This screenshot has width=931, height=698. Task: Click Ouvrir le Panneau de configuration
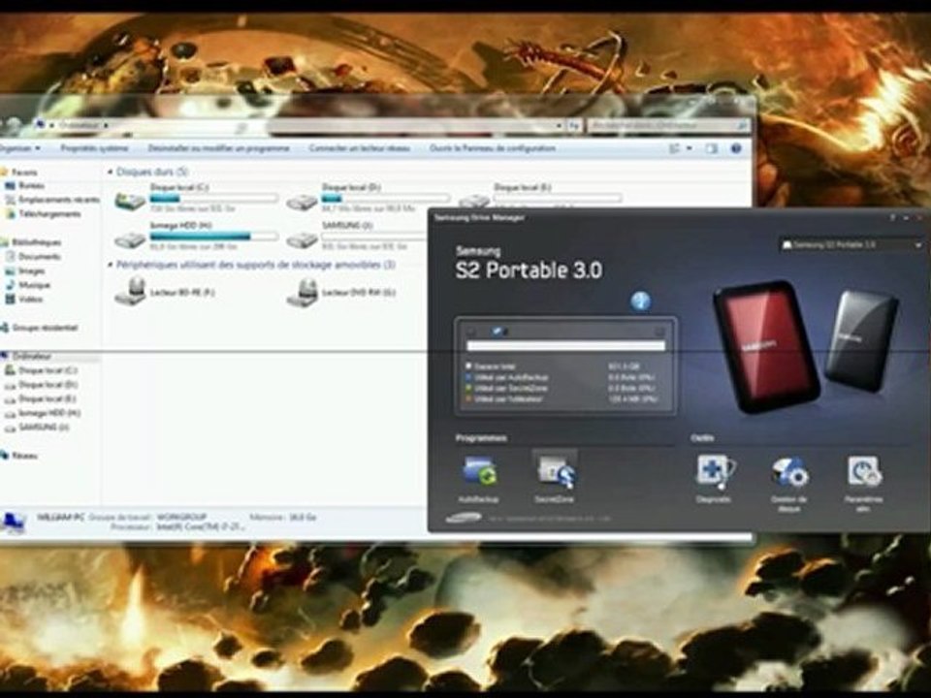(x=493, y=148)
